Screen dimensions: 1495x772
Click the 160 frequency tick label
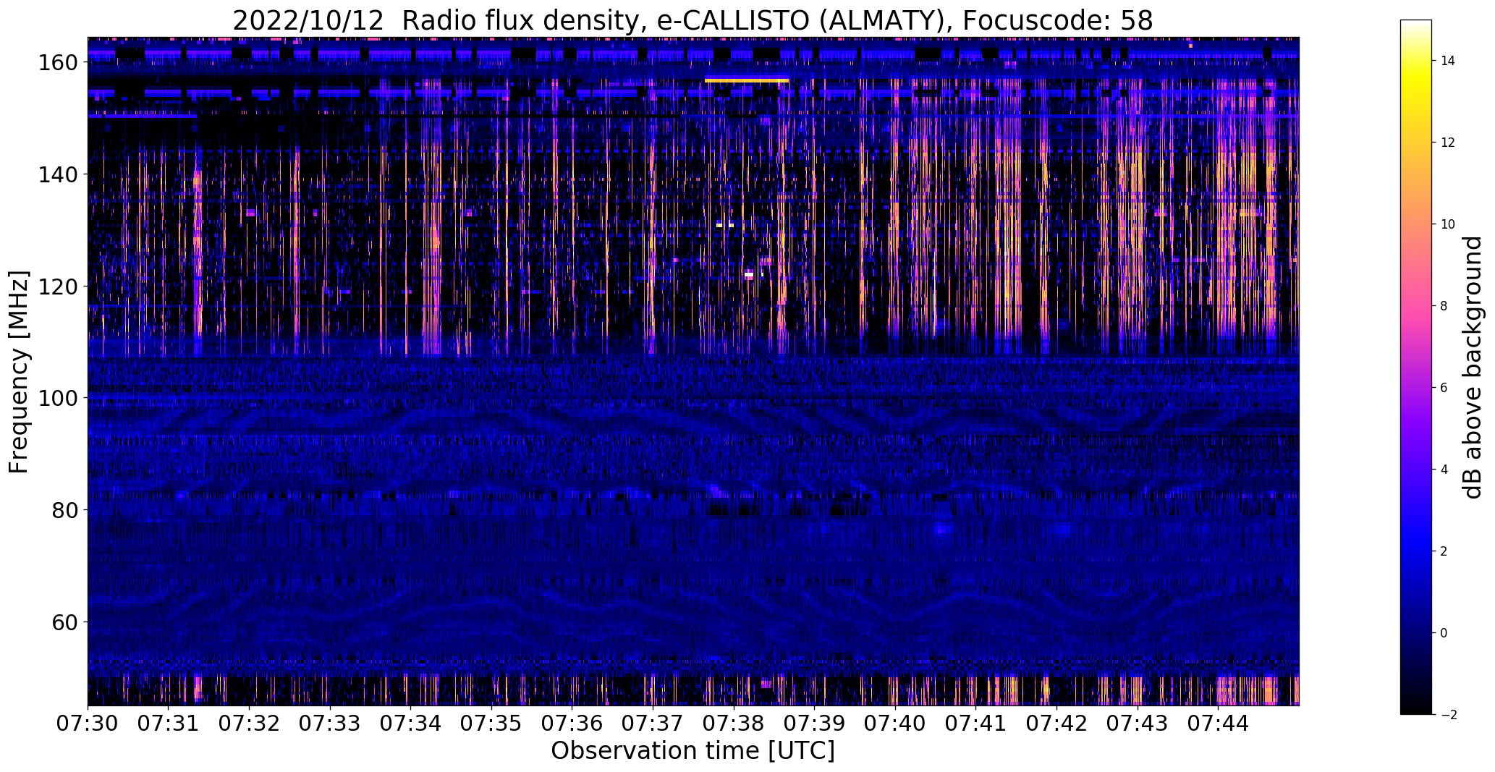pyautogui.click(x=58, y=63)
